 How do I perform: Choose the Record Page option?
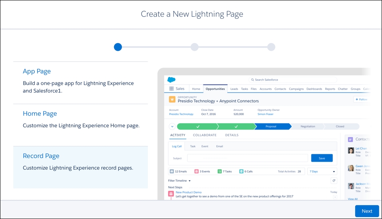pos(80,167)
